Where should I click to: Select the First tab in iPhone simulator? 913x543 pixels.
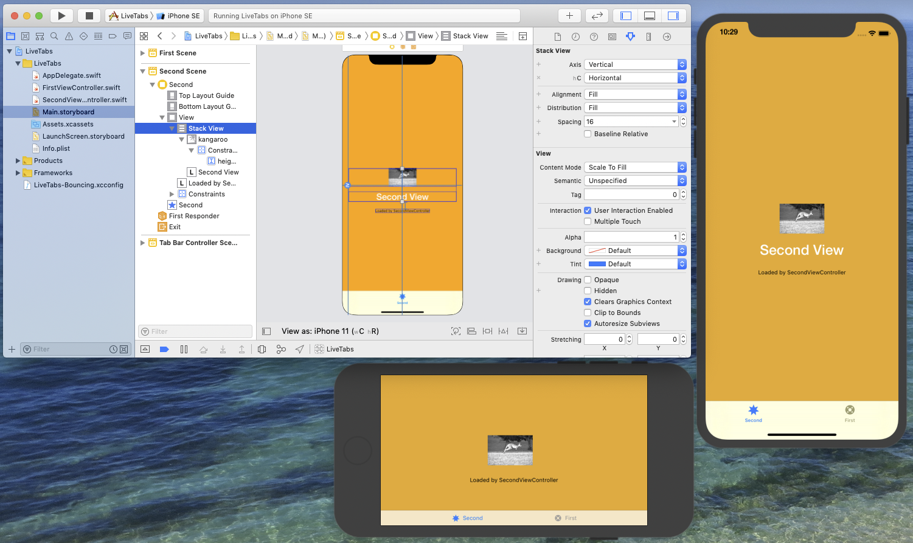850,413
